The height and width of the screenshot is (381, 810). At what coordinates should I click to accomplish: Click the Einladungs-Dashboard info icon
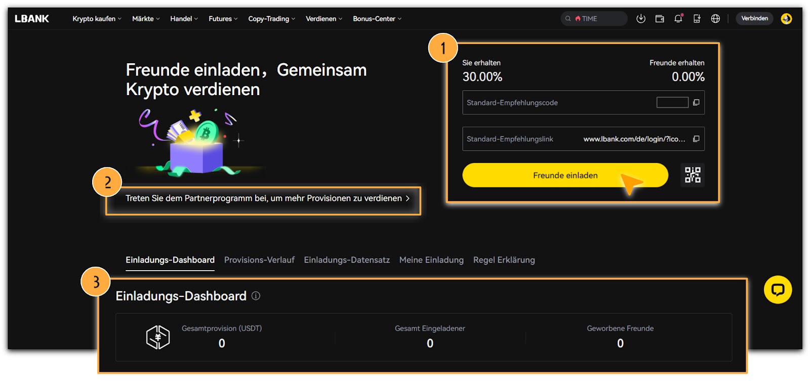(256, 296)
